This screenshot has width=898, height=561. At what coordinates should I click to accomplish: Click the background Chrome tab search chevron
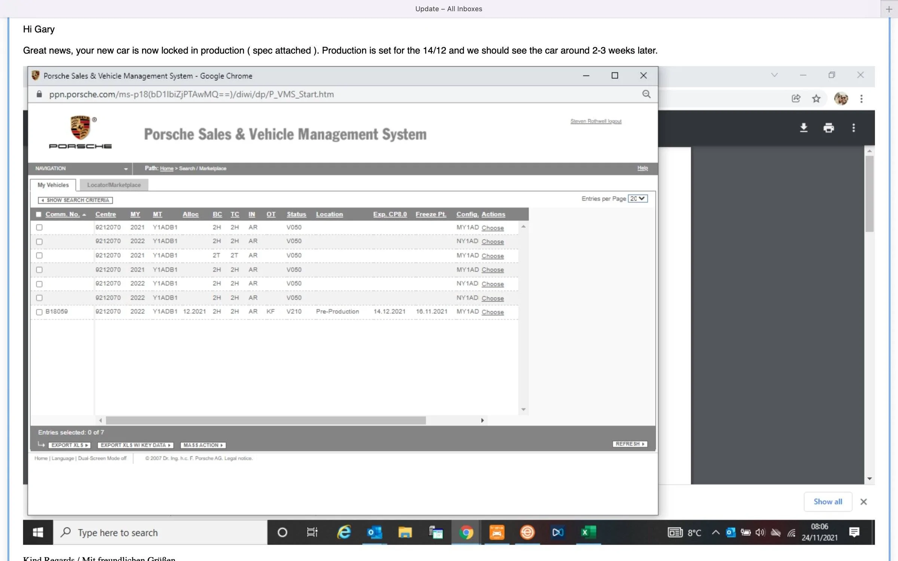774,75
